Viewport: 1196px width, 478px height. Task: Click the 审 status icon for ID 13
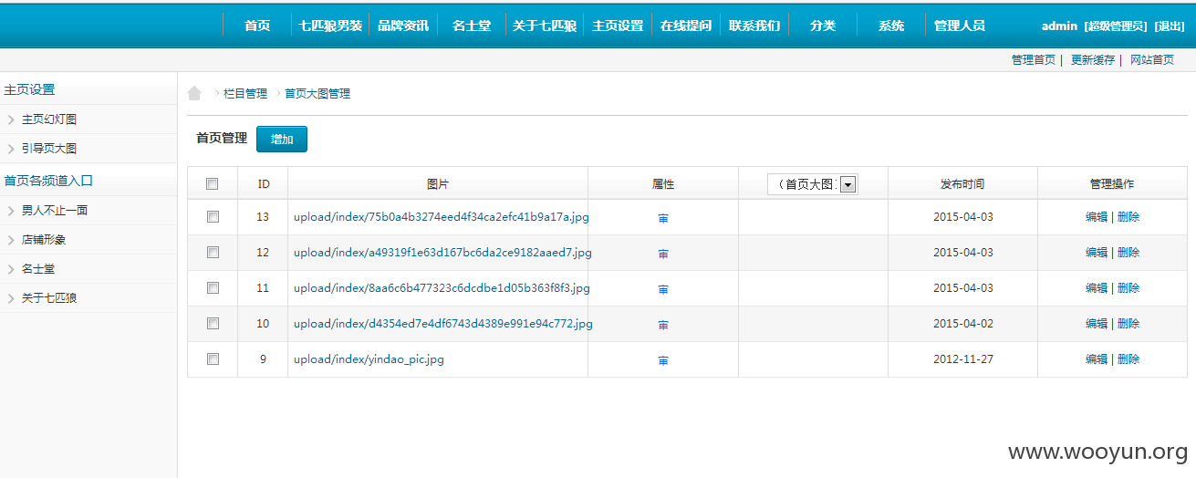(663, 218)
